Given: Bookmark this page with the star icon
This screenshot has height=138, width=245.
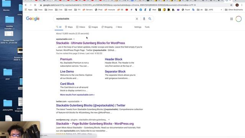Looking at the screenshot, I should click(231, 5).
